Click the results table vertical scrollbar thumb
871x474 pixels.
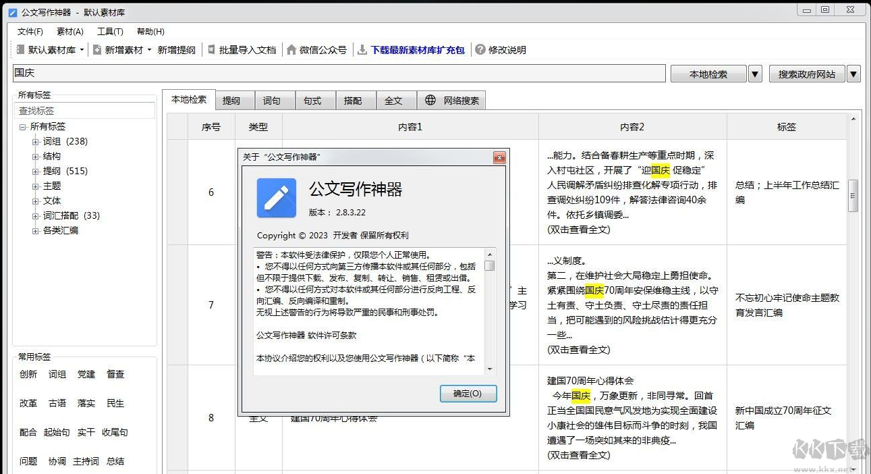(853, 196)
